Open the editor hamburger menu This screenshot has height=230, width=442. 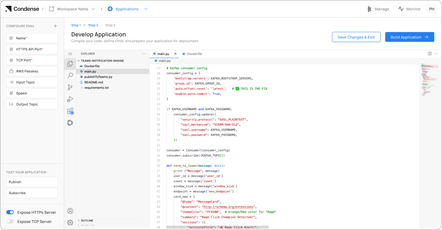70,54
